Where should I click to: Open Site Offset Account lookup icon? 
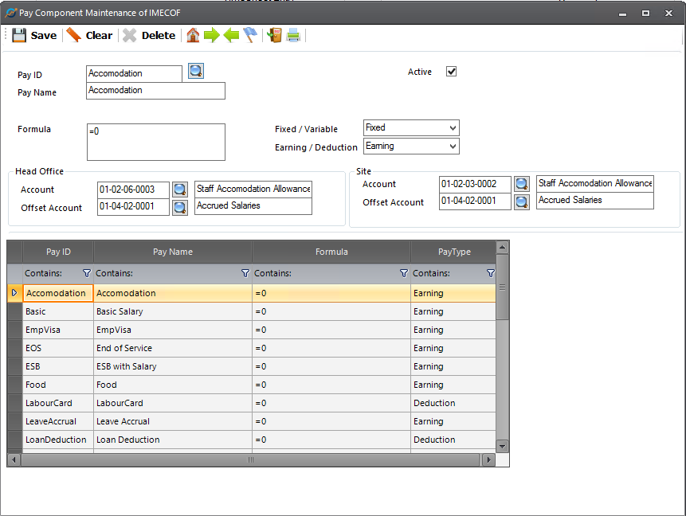(x=522, y=201)
